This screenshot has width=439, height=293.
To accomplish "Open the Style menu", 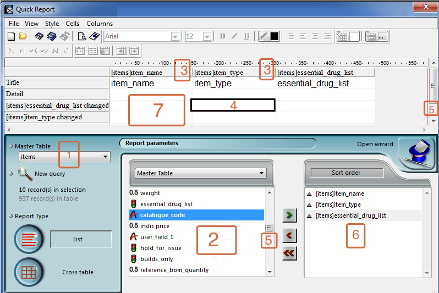I will (x=52, y=24).
